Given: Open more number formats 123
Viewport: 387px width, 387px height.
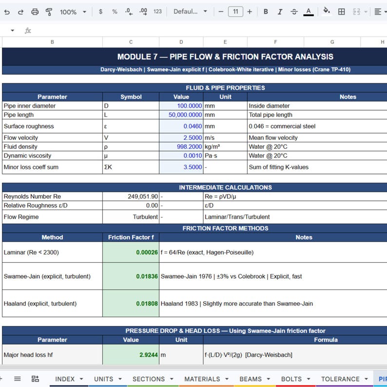Looking at the screenshot, I should point(157,11).
